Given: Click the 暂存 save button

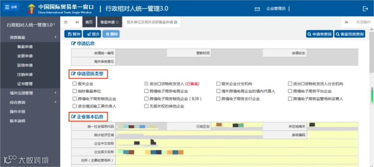Looking at the screenshot, I should click(x=73, y=34).
